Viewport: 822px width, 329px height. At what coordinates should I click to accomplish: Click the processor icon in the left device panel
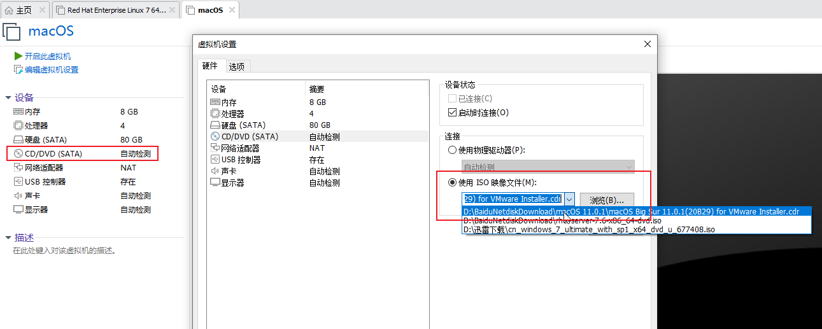click(18, 126)
